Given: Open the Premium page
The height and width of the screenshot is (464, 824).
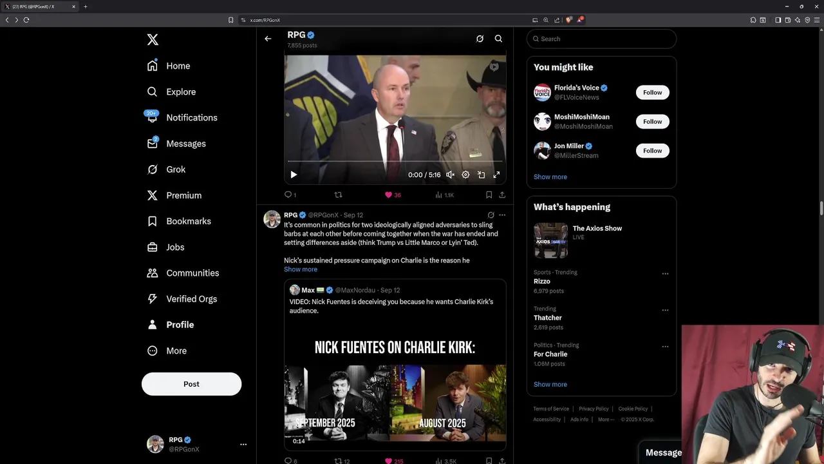Looking at the screenshot, I should click(x=174, y=195).
